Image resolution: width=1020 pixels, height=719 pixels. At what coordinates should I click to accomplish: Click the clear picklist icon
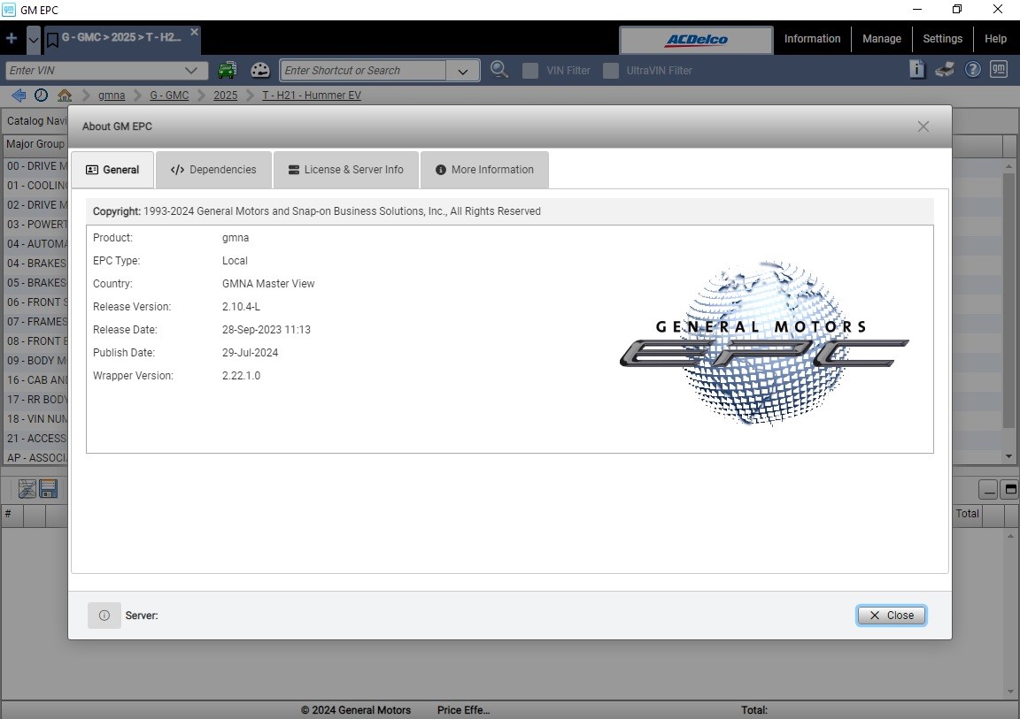[27, 488]
